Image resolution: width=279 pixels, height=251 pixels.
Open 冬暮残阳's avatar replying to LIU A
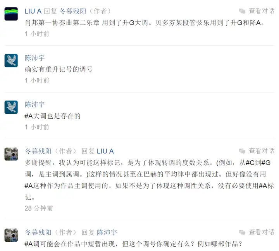pos(11,154)
